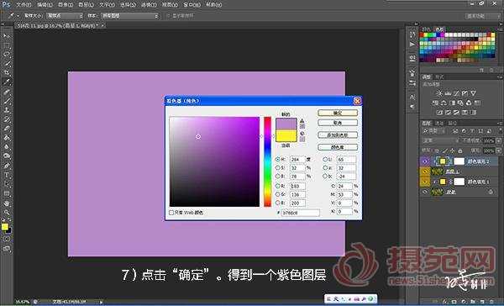Select the Rectangular Marquee tool
Image resolution: width=504 pixels, height=306 pixels.
pyautogui.click(x=7, y=45)
